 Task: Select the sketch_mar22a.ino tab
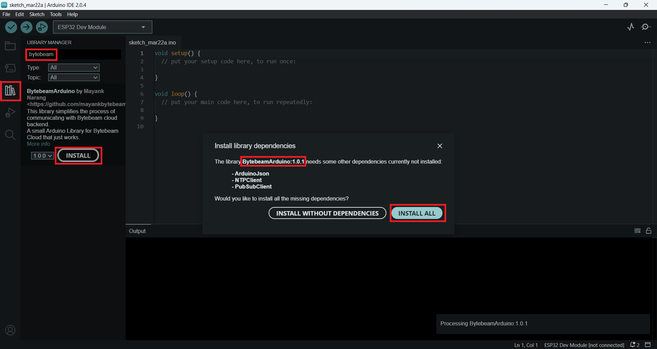(x=153, y=42)
